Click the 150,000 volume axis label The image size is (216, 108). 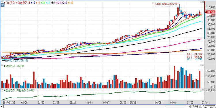[211, 71]
